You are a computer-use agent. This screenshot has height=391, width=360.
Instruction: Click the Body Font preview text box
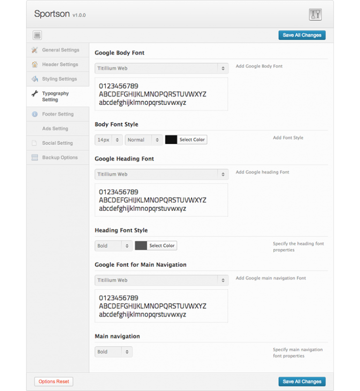161,94
